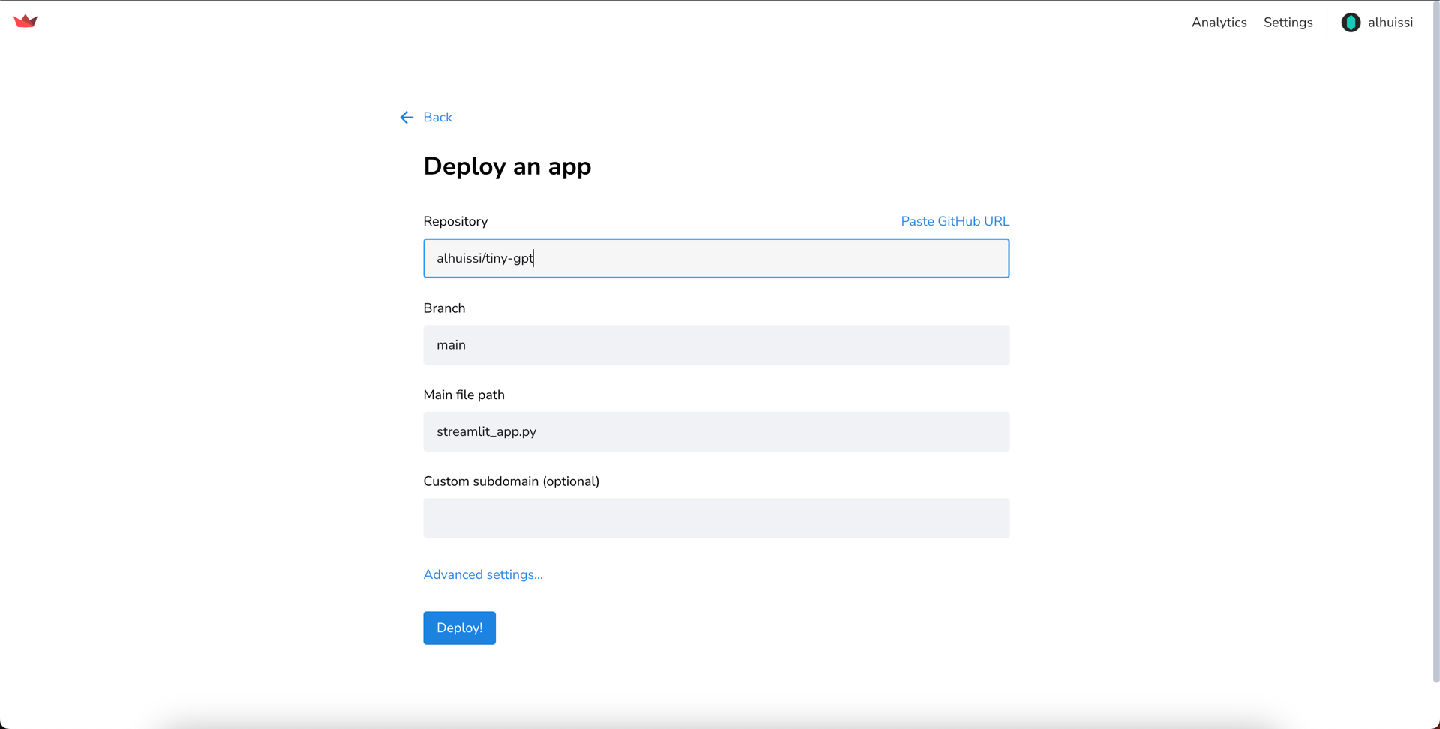Image resolution: width=1440 pixels, height=729 pixels.
Task: Open the Analytics page
Action: 1219,22
